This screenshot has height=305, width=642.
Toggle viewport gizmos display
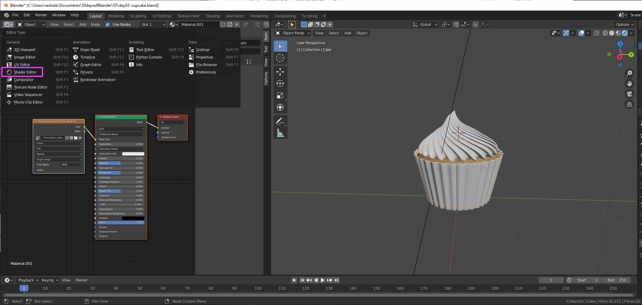coord(566,33)
